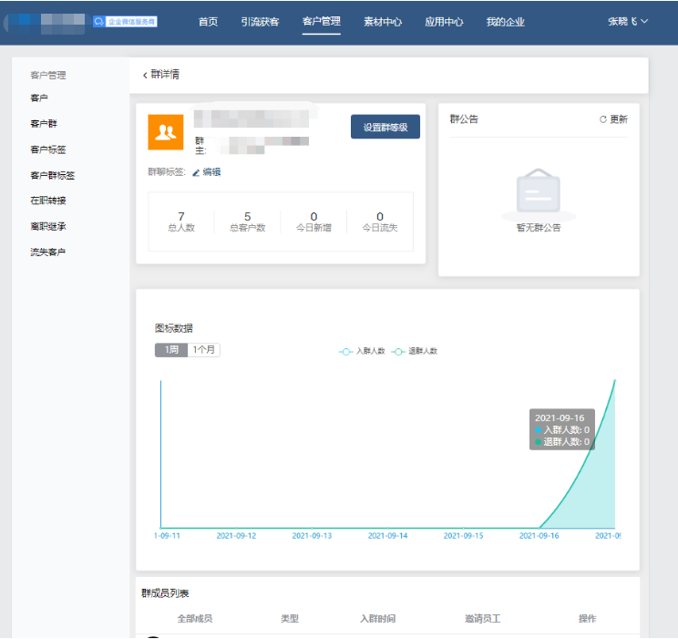
Task: Click the refresh icon next to 更新
Action: pyautogui.click(x=602, y=119)
